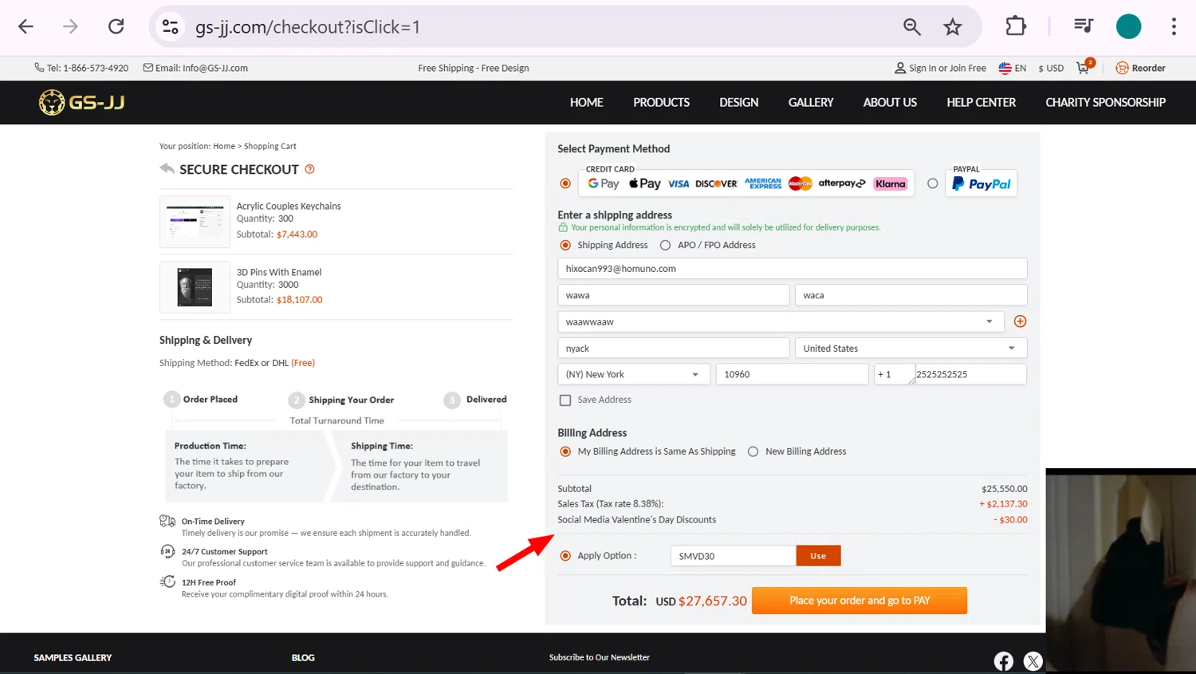Open the Facebook icon in footer
The width and height of the screenshot is (1196, 674).
tap(1004, 660)
